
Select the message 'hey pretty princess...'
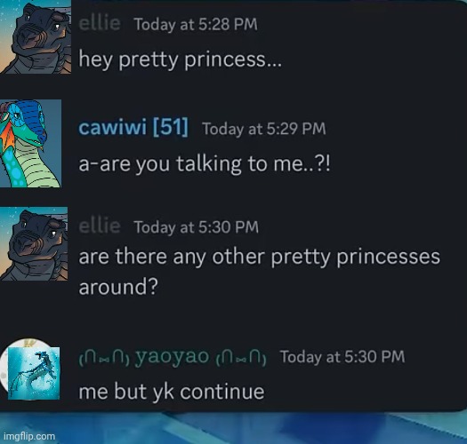[x=180, y=59]
